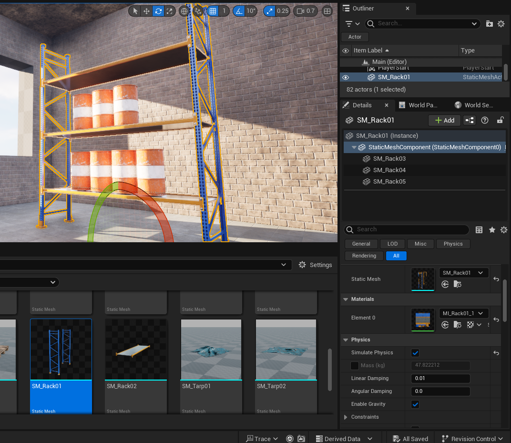Click the Outliner search field
The width and height of the screenshot is (511, 443).
click(x=422, y=23)
